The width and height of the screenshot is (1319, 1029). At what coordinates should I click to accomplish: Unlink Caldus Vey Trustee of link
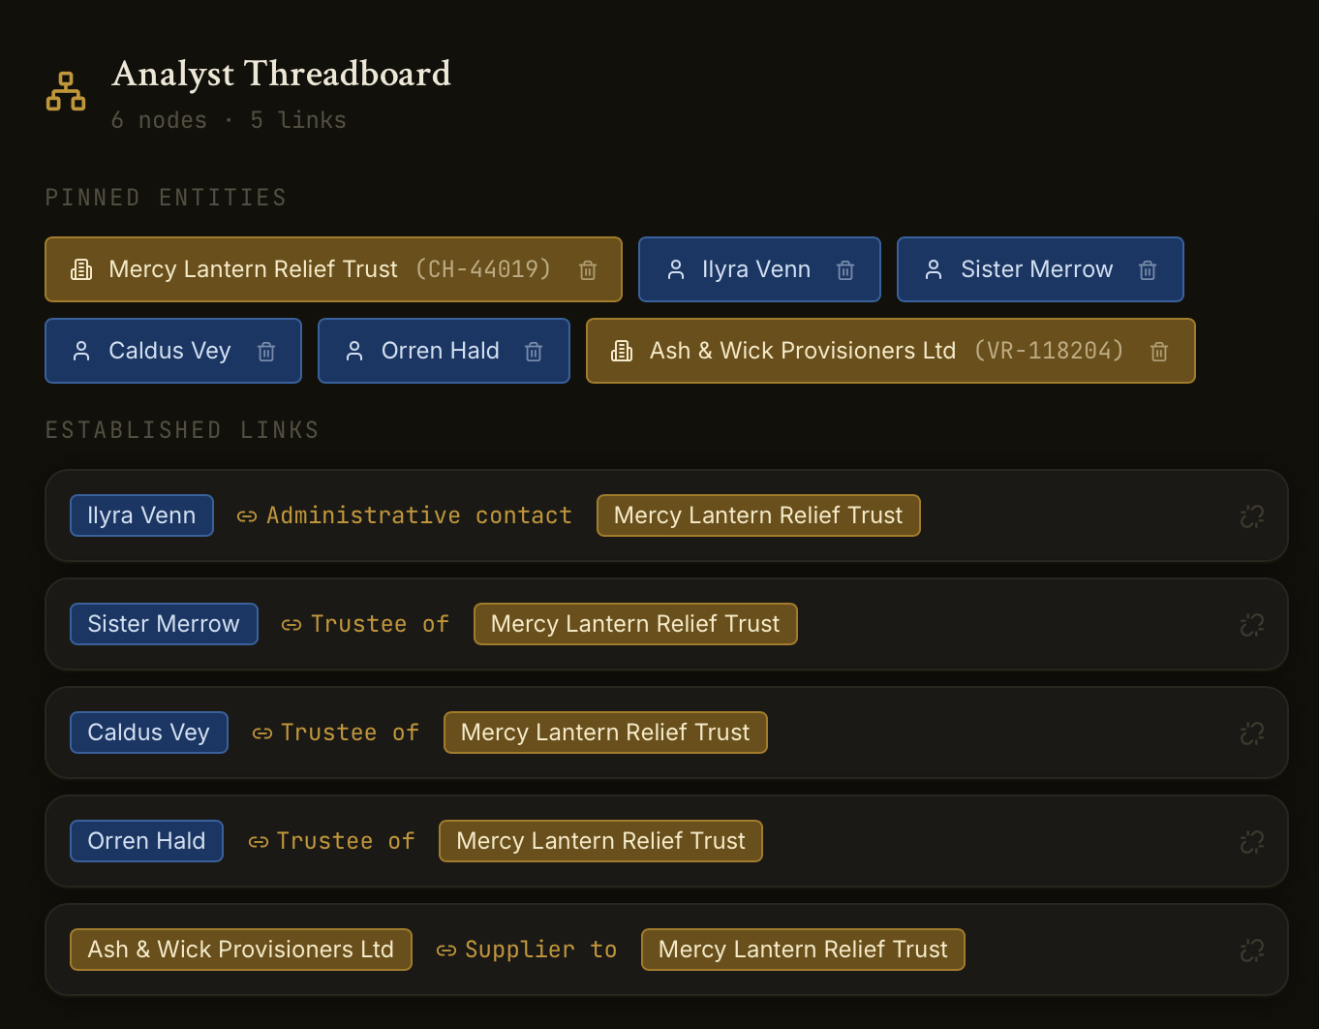pyautogui.click(x=1252, y=733)
